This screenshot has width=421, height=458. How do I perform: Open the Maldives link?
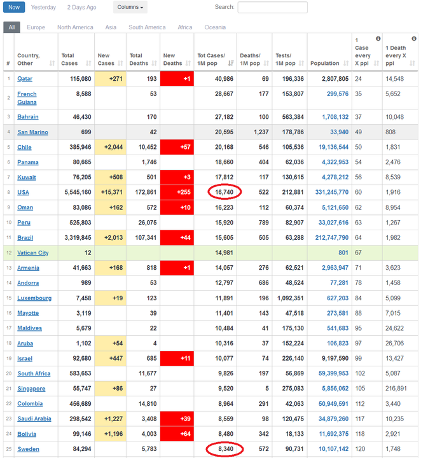29,328
